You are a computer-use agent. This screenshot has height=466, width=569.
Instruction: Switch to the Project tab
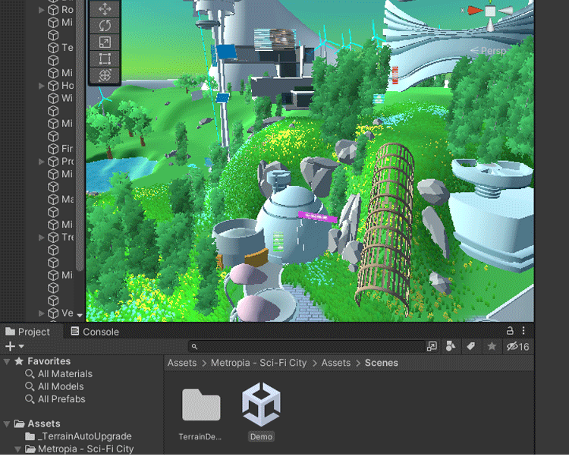pyautogui.click(x=27, y=332)
